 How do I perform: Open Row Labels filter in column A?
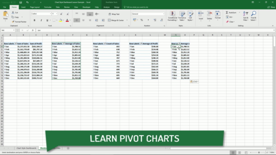(16, 43)
